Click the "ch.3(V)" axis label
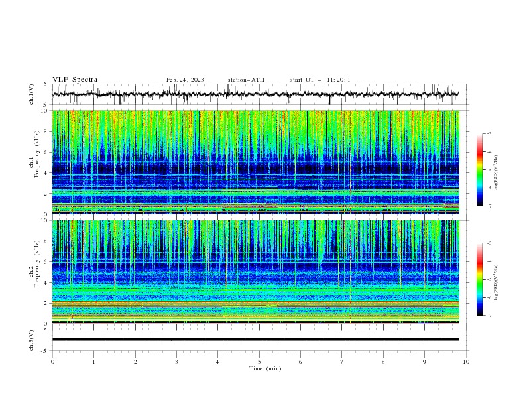This screenshot has height=406, width=525. [32, 340]
